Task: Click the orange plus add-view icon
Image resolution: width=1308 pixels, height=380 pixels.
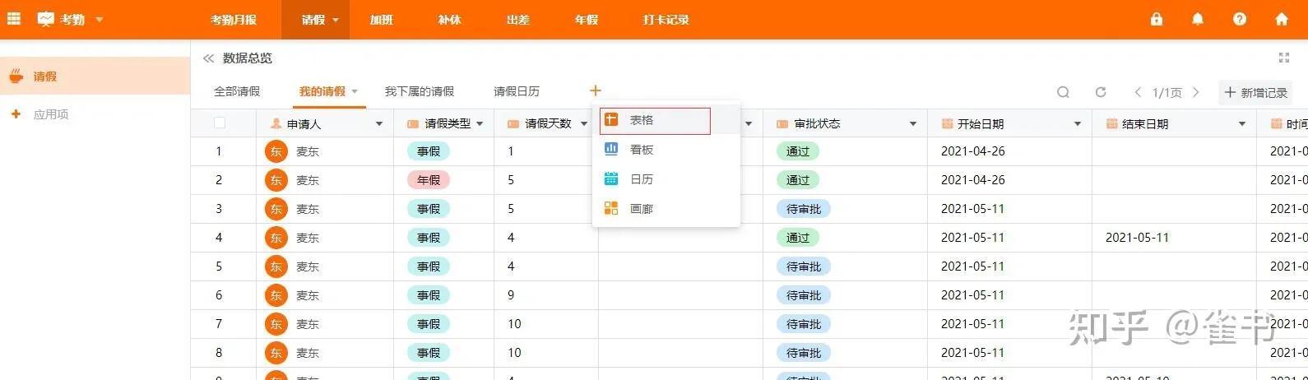Action: tap(596, 90)
